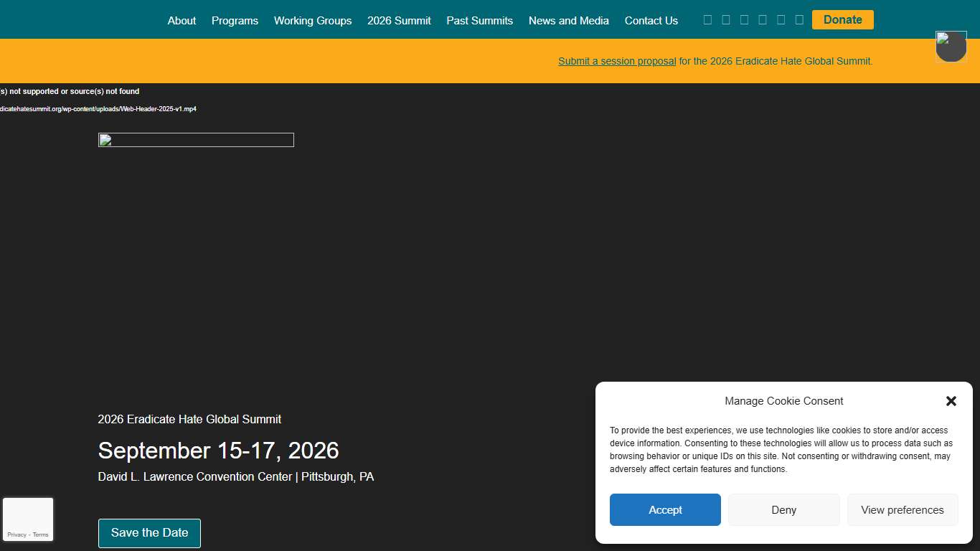The image size is (980, 551).
Task: Open News and Media section
Action: click(x=568, y=21)
